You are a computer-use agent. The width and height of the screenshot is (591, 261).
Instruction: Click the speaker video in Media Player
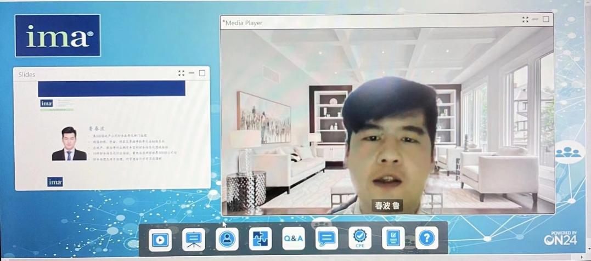point(387,121)
